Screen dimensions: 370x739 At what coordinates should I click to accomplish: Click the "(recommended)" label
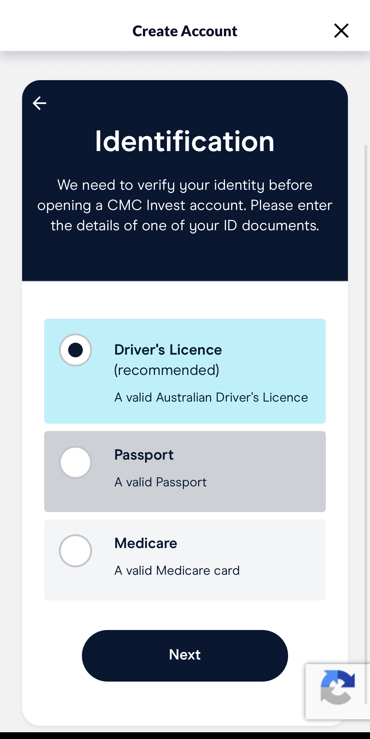pyautogui.click(x=167, y=370)
